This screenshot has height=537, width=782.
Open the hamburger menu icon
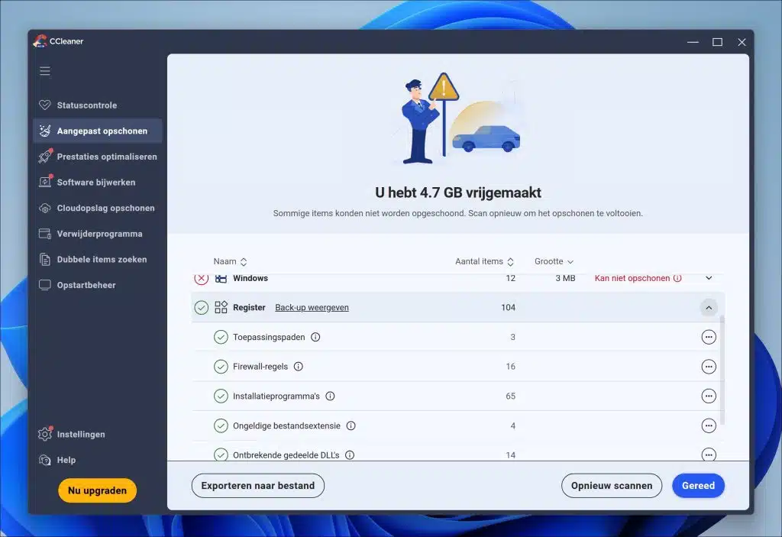pos(45,71)
